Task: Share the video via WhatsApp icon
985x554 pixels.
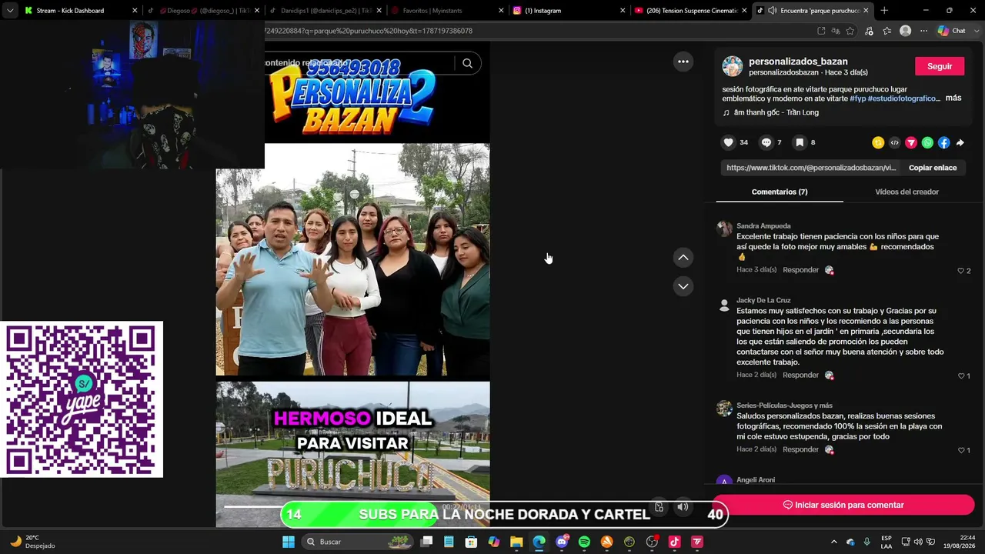Action: (927, 142)
